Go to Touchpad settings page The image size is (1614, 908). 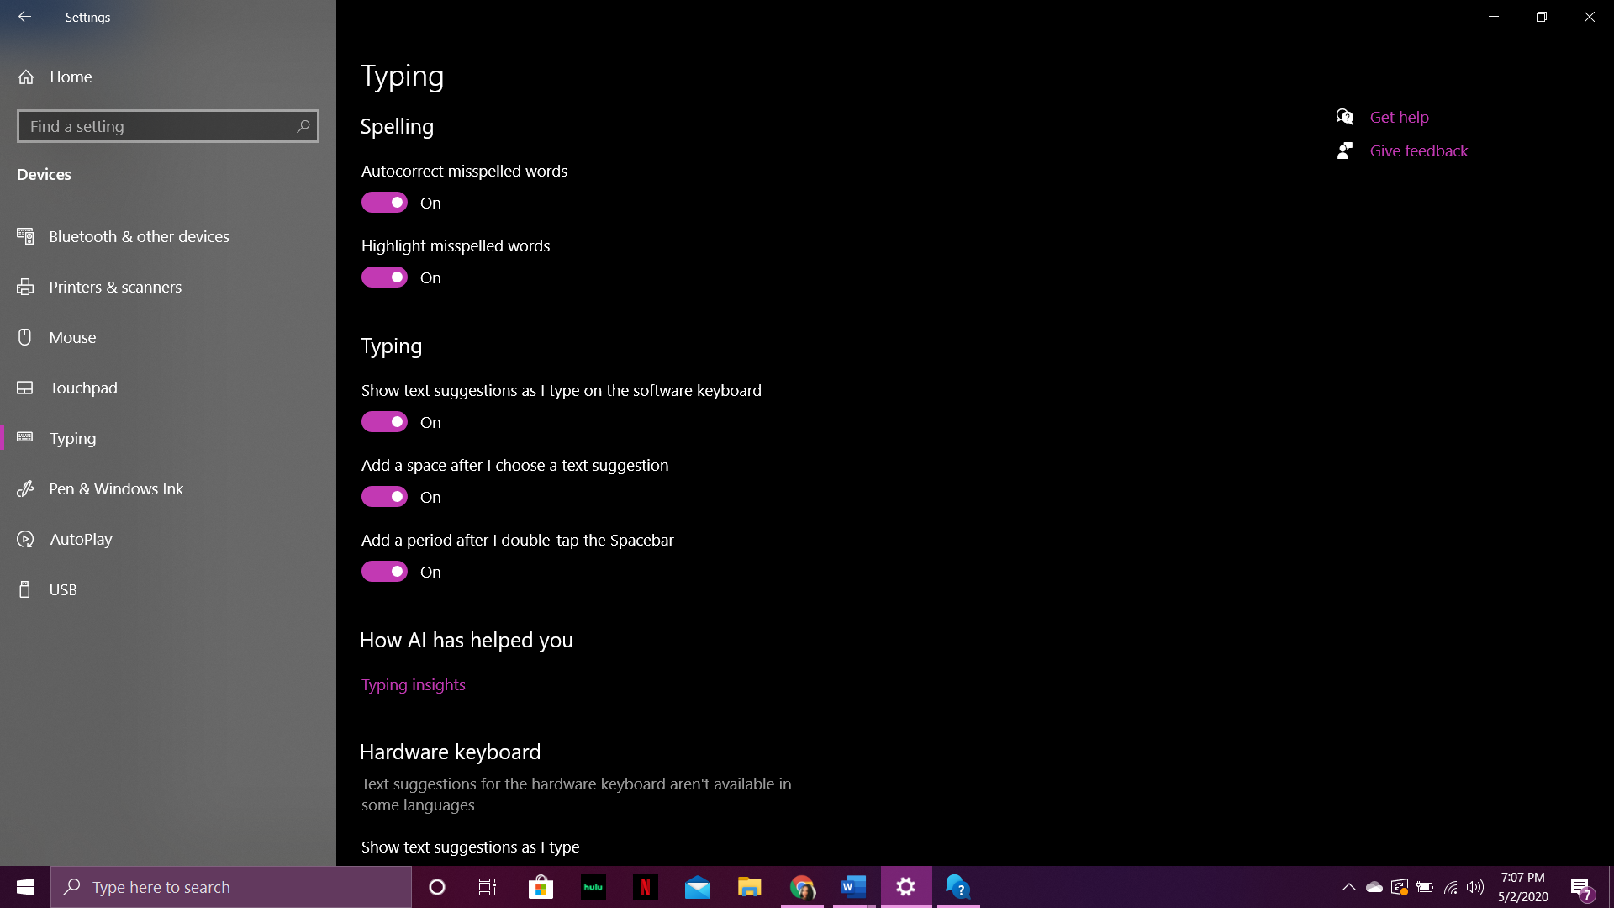click(x=83, y=388)
